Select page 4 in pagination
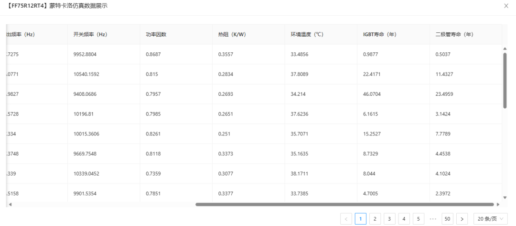This screenshot has width=516, height=226. (404, 219)
